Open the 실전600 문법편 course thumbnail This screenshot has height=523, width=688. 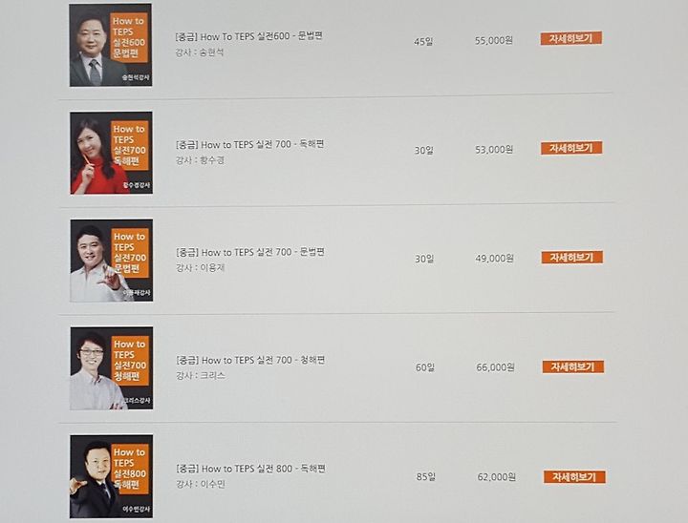coord(111,45)
